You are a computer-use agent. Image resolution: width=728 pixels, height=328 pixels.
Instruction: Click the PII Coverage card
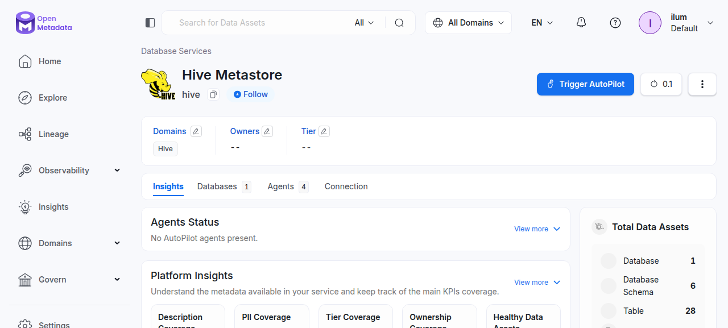[x=272, y=316]
